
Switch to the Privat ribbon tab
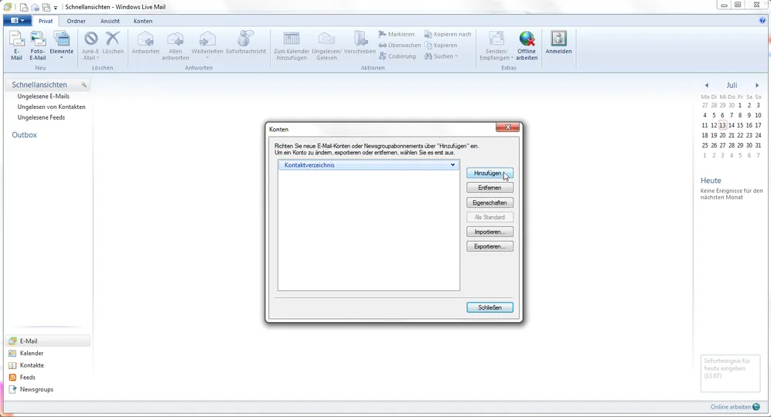[x=46, y=21]
